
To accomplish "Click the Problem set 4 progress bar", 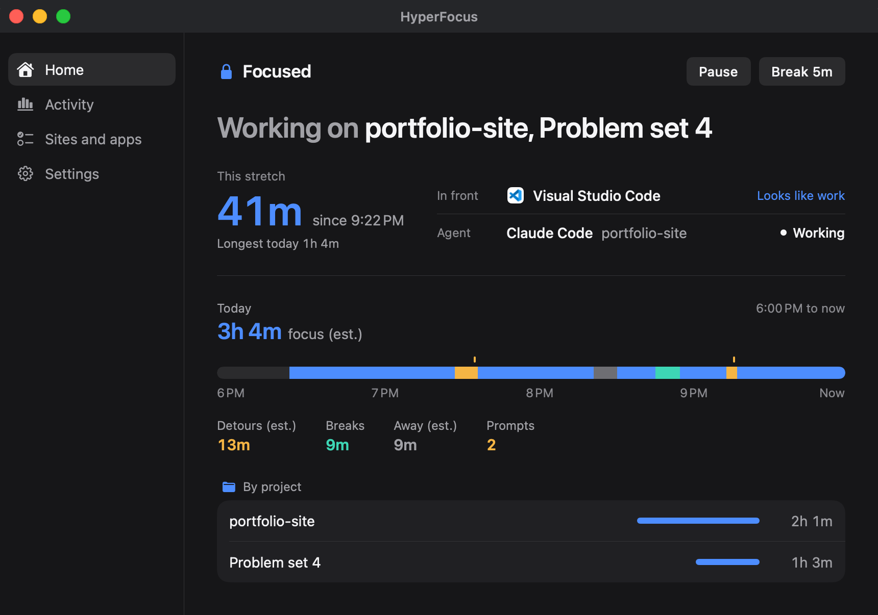I will pos(727,562).
